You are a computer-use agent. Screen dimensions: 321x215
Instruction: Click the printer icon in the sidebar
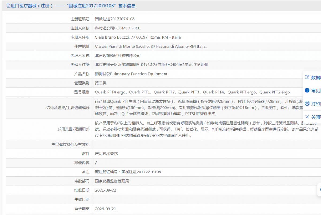pyautogui.click(x=307, y=103)
